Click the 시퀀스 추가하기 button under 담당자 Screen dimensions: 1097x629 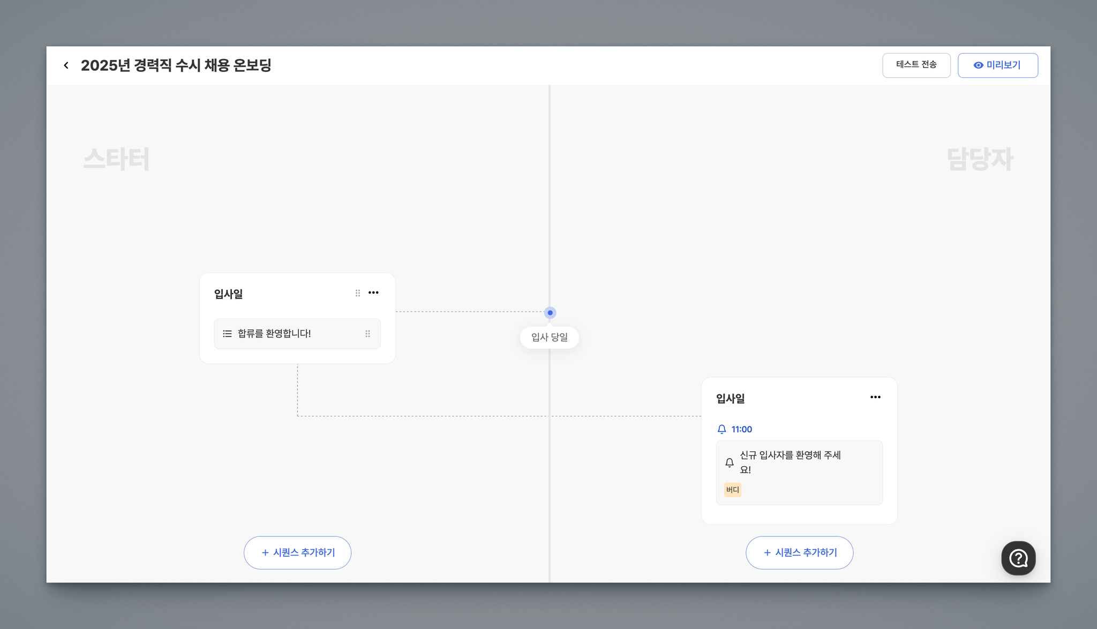pos(799,552)
